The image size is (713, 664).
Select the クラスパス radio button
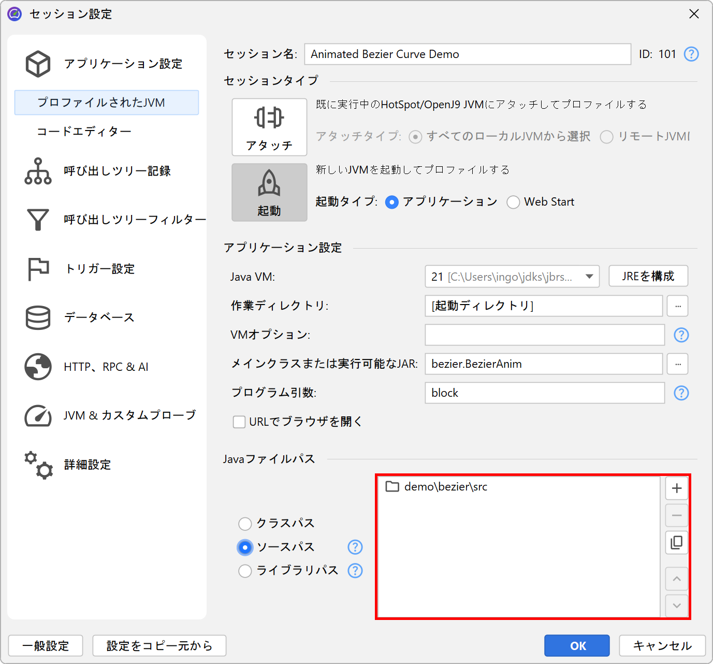[245, 524]
